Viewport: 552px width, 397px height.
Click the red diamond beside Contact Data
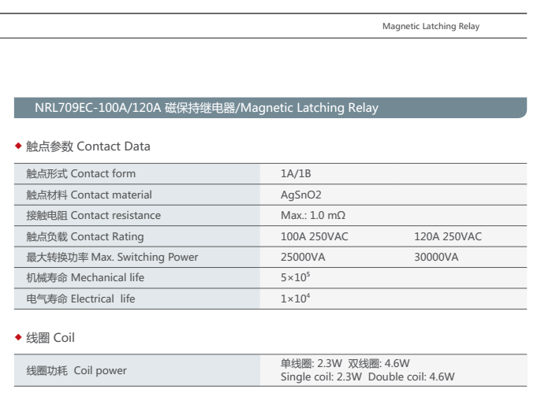[19, 147]
